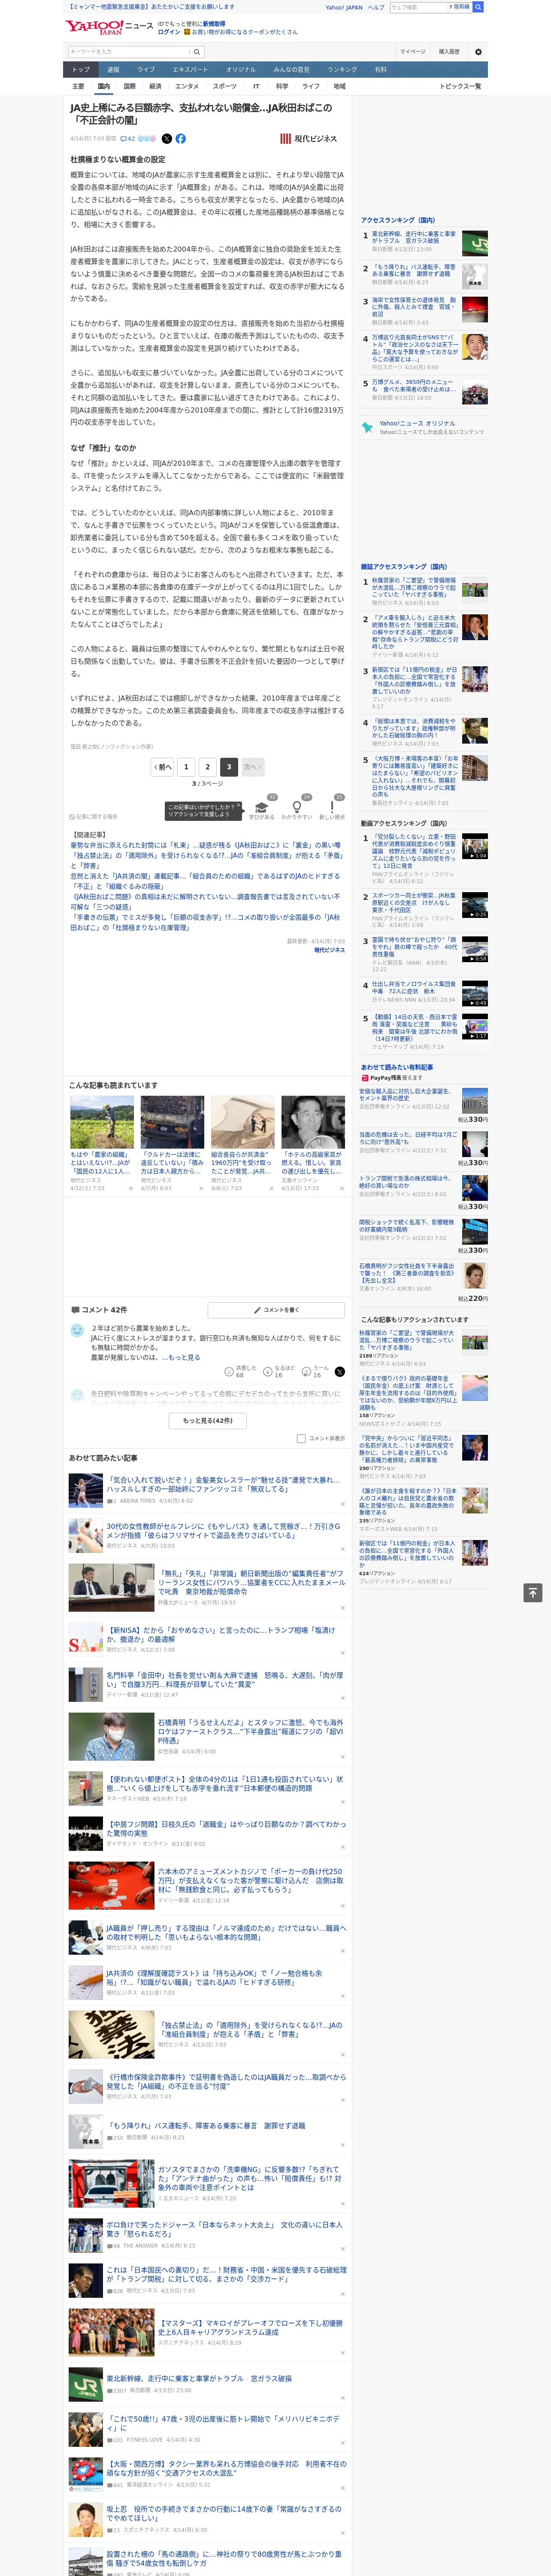
Task: Select the 経済 category
Action: [155, 87]
